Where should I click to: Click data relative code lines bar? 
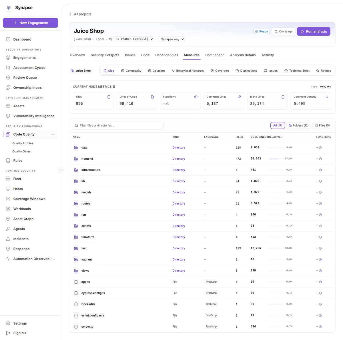(276, 148)
